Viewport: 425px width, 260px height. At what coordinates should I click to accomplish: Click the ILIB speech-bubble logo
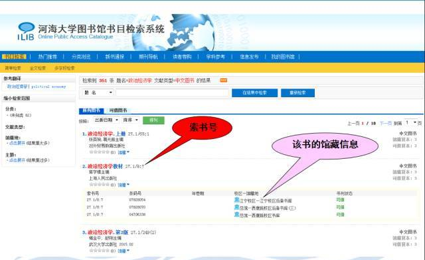(26, 31)
